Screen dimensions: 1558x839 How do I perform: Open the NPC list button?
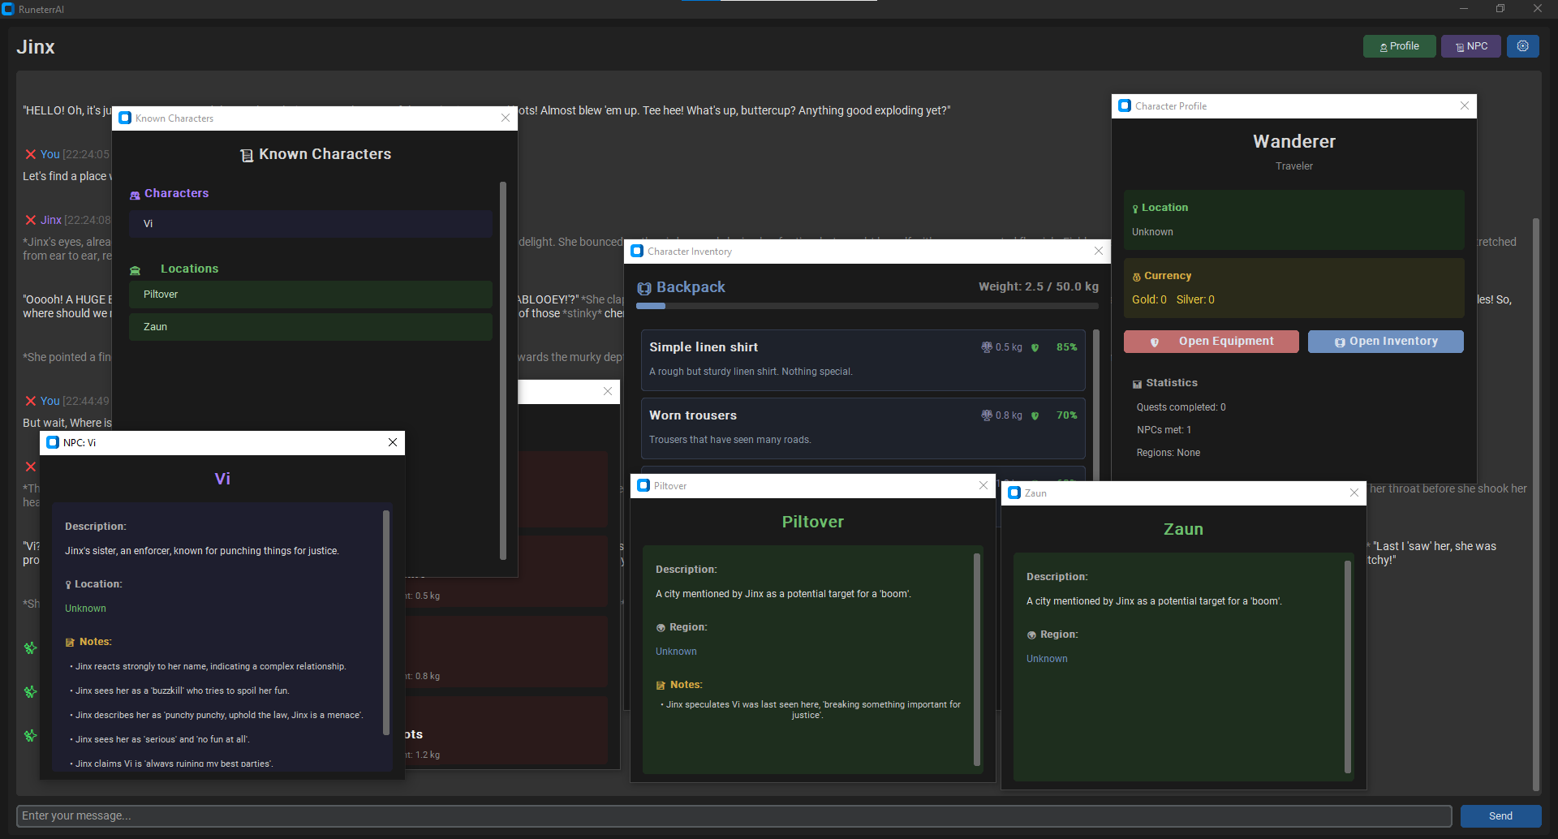(1470, 46)
